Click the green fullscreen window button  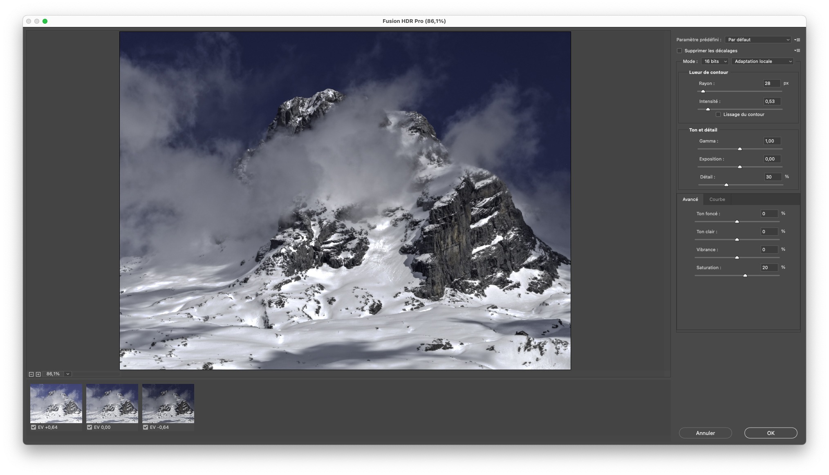point(45,21)
